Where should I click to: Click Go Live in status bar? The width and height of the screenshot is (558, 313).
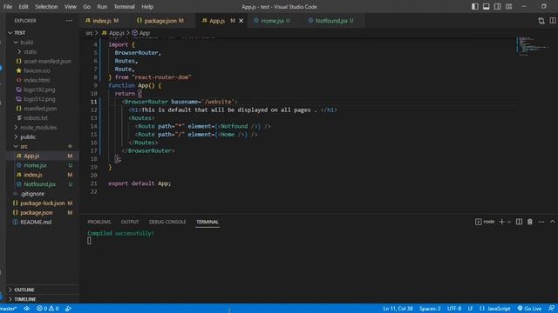529,309
